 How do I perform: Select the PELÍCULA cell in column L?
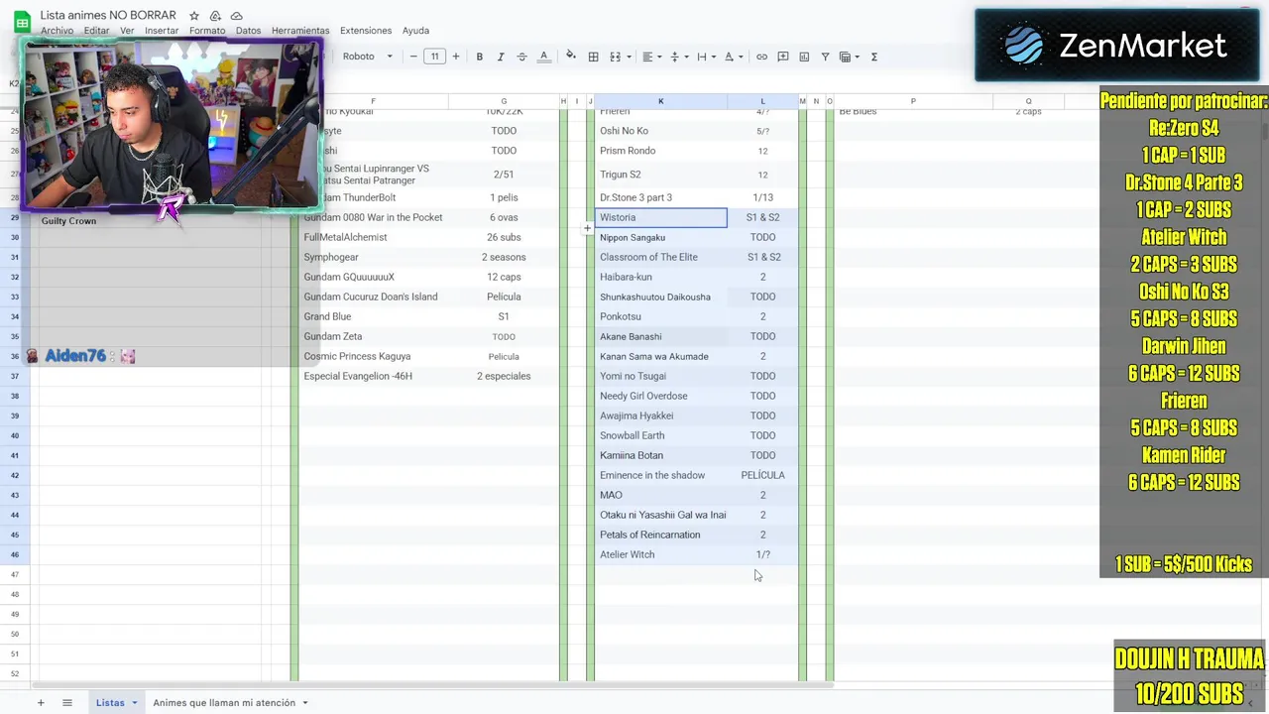762,475
